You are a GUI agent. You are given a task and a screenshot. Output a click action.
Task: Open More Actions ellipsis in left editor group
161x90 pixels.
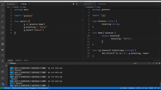pyautogui.click(x=80, y=4)
